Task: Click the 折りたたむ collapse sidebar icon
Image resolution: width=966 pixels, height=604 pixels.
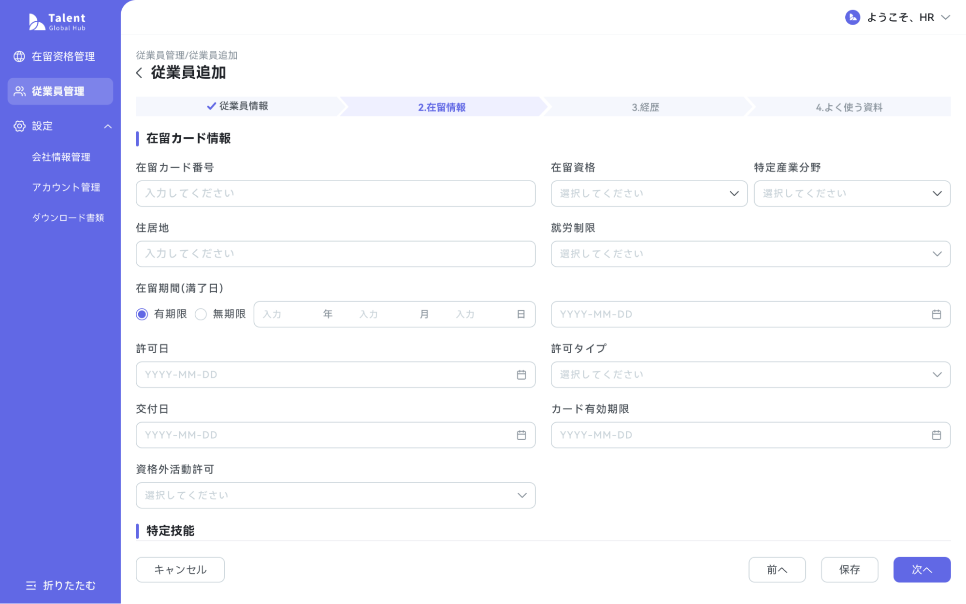Action: [31, 586]
